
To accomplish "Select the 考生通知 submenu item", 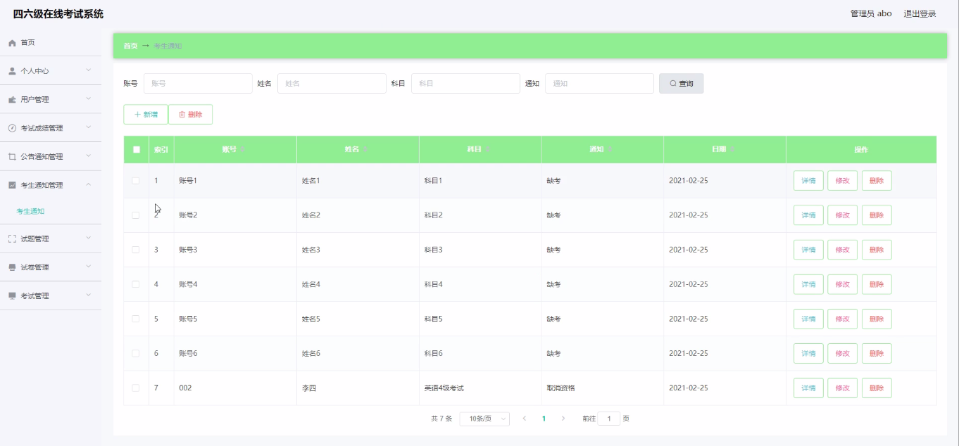I will pyautogui.click(x=31, y=211).
